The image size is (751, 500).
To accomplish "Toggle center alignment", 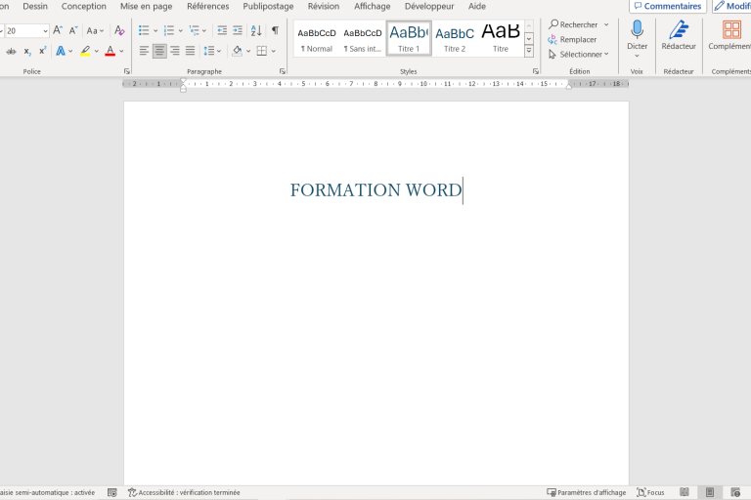I will tap(159, 51).
